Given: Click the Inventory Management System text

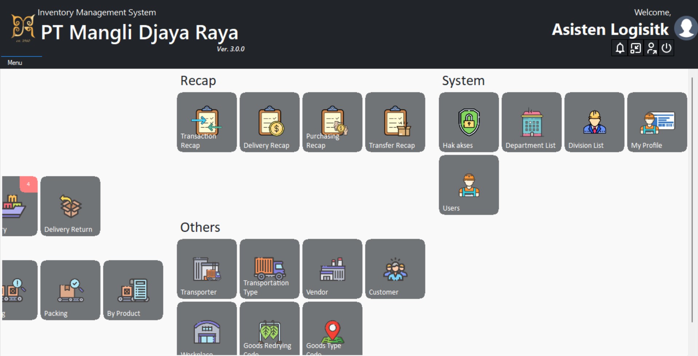Looking at the screenshot, I should (x=97, y=12).
